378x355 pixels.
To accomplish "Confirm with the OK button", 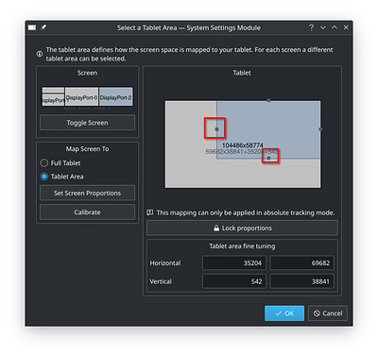I will click(x=284, y=313).
